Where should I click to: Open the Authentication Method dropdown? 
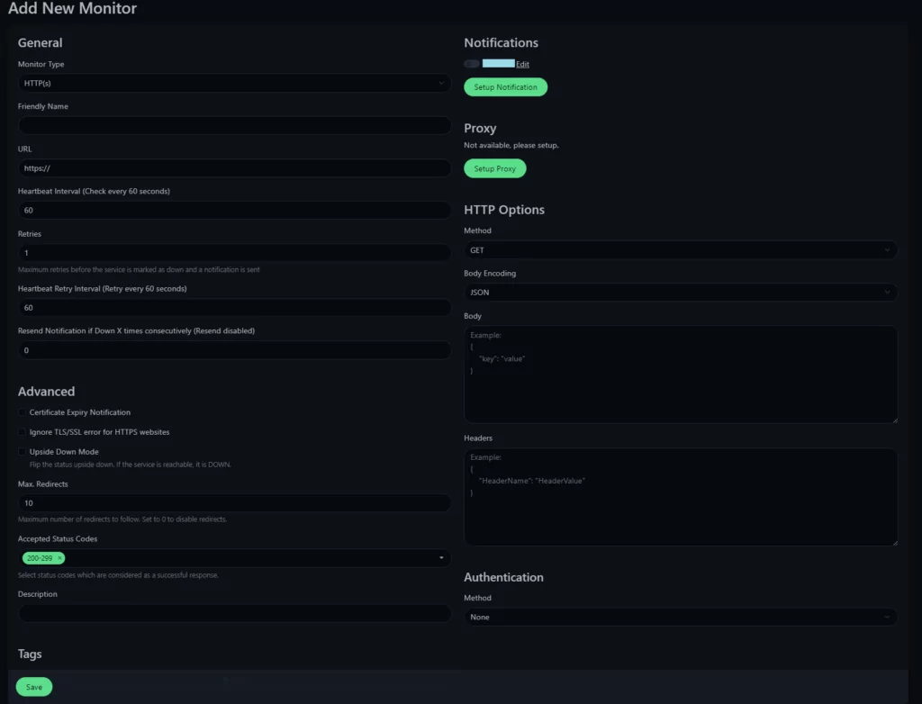[681, 618]
